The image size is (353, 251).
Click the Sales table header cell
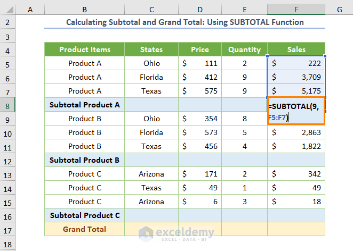click(x=296, y=49)
